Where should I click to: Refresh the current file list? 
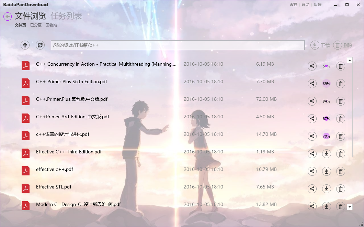pyautogui.click(x=40, y=45)
